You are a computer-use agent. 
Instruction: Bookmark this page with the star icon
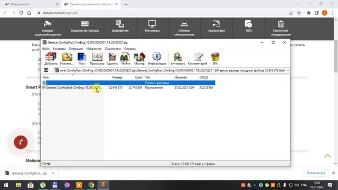299,13
